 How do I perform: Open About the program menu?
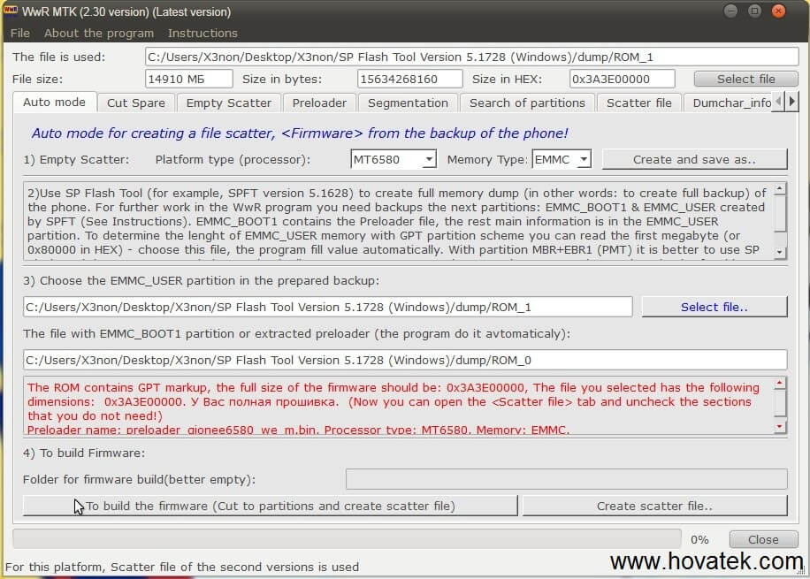click(99, 33)
